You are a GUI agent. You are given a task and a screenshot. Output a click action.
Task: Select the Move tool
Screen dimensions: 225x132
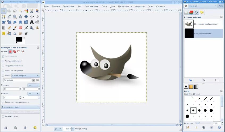click(26, 17)
